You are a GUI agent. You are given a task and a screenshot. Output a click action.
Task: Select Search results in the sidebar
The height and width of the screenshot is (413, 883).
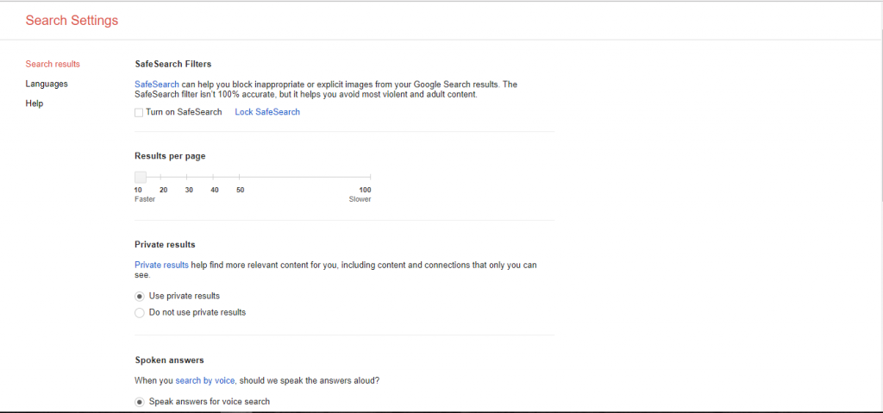53,64
